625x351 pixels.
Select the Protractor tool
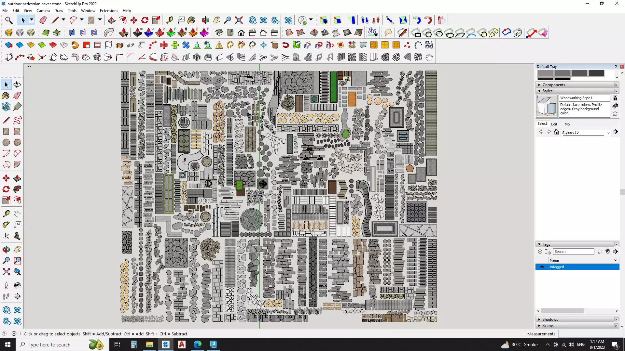(x=6, y=225)
